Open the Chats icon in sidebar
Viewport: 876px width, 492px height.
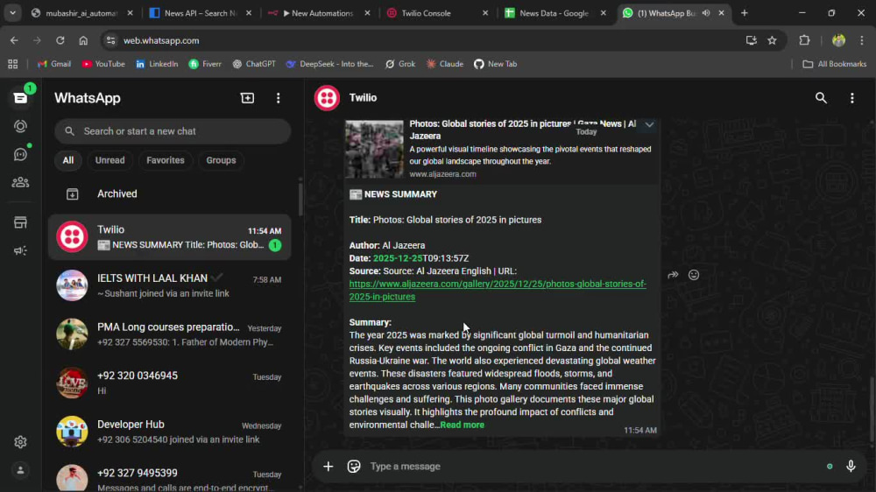click(x=21, y=98)
